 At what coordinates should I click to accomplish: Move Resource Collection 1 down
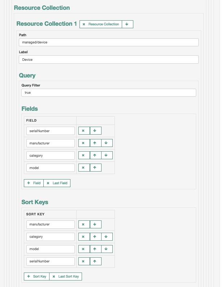point(127,24)
